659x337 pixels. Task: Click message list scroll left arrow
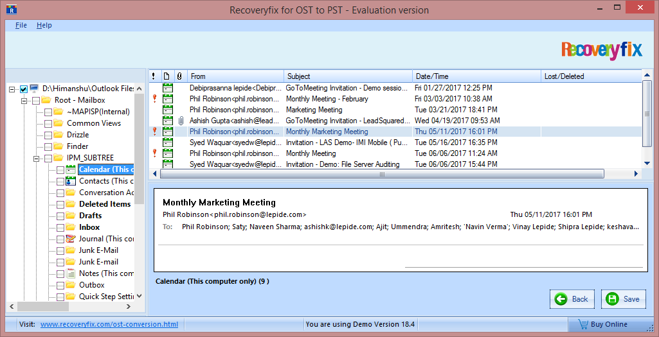click(154, 173)
